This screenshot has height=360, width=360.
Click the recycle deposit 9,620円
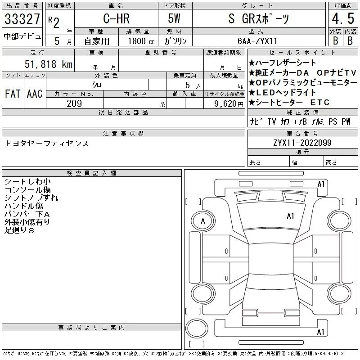click(x=229, y=104)
